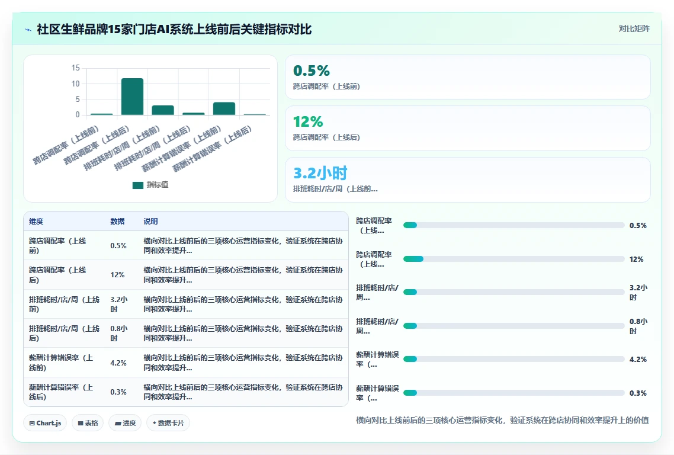Click the Chart.js tag icon
674x455 pixels.
tap(32, 423)
